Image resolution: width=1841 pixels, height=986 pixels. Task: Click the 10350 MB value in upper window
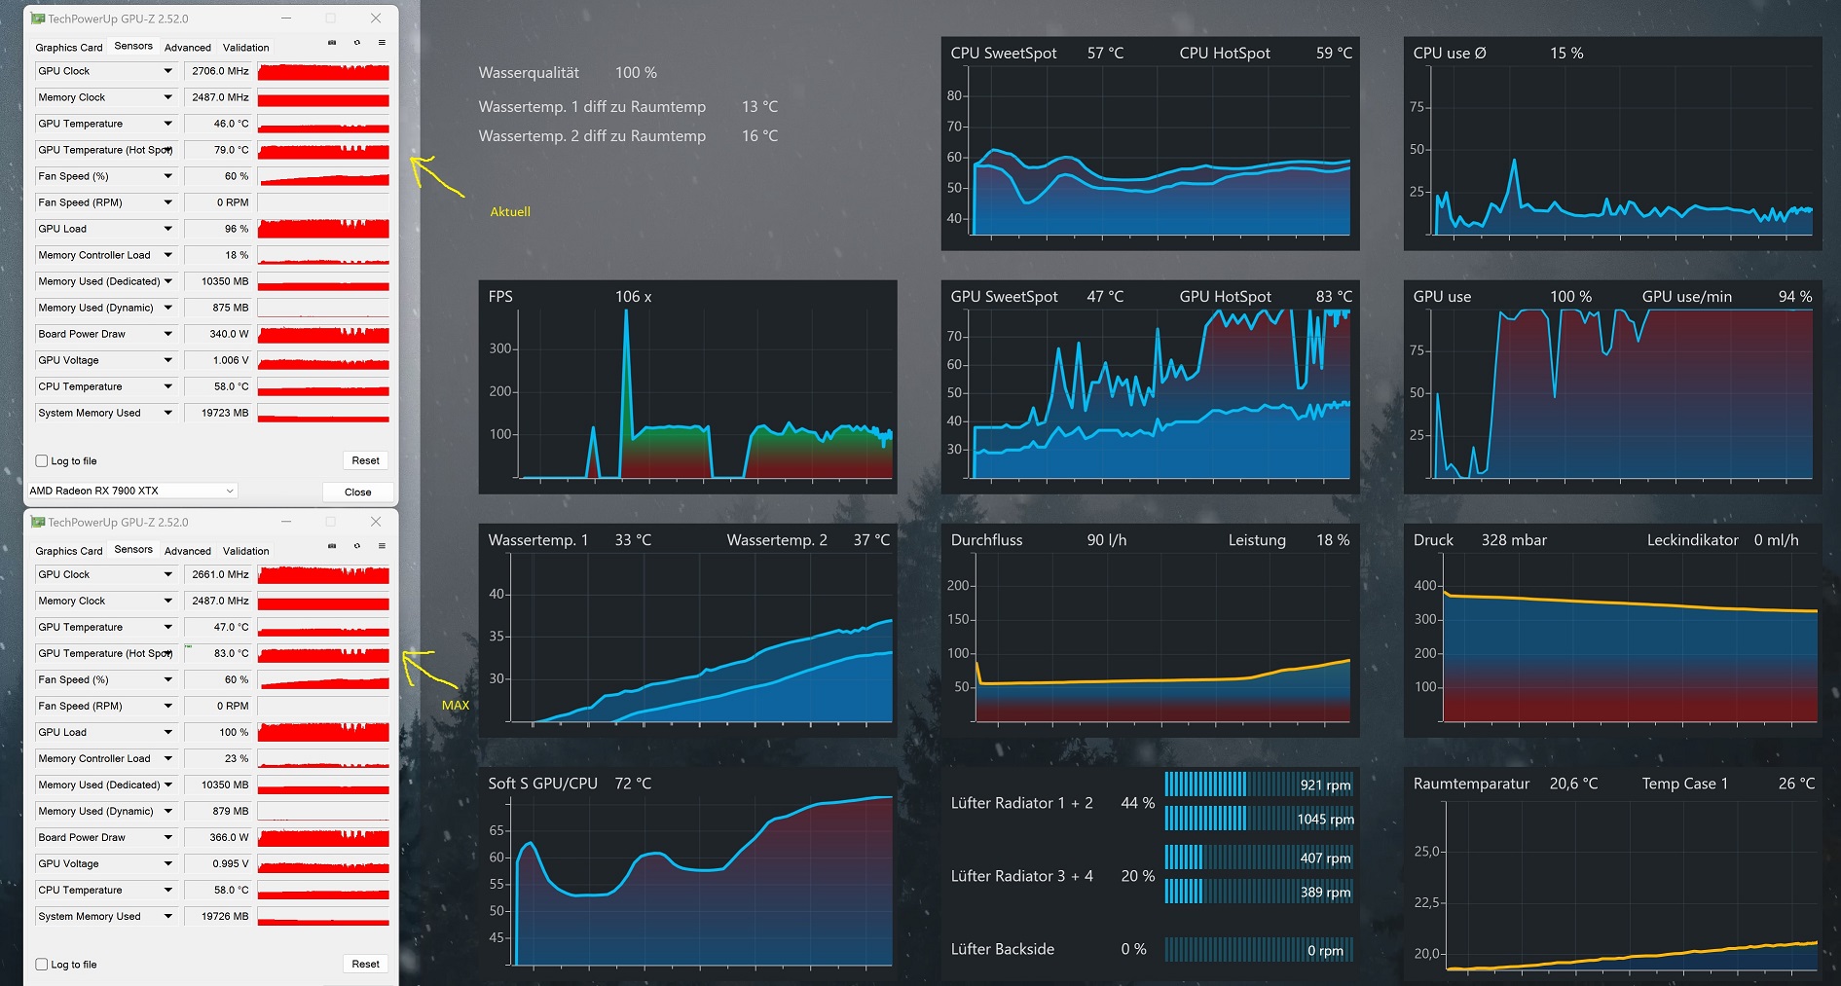click(219, 281)
